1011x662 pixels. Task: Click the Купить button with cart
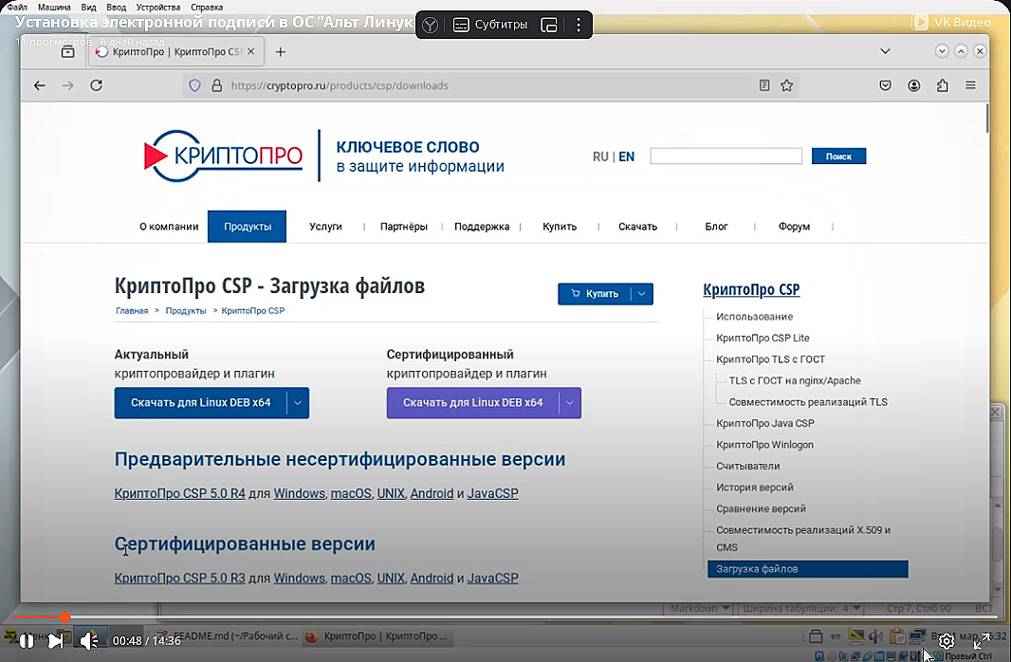594,294
